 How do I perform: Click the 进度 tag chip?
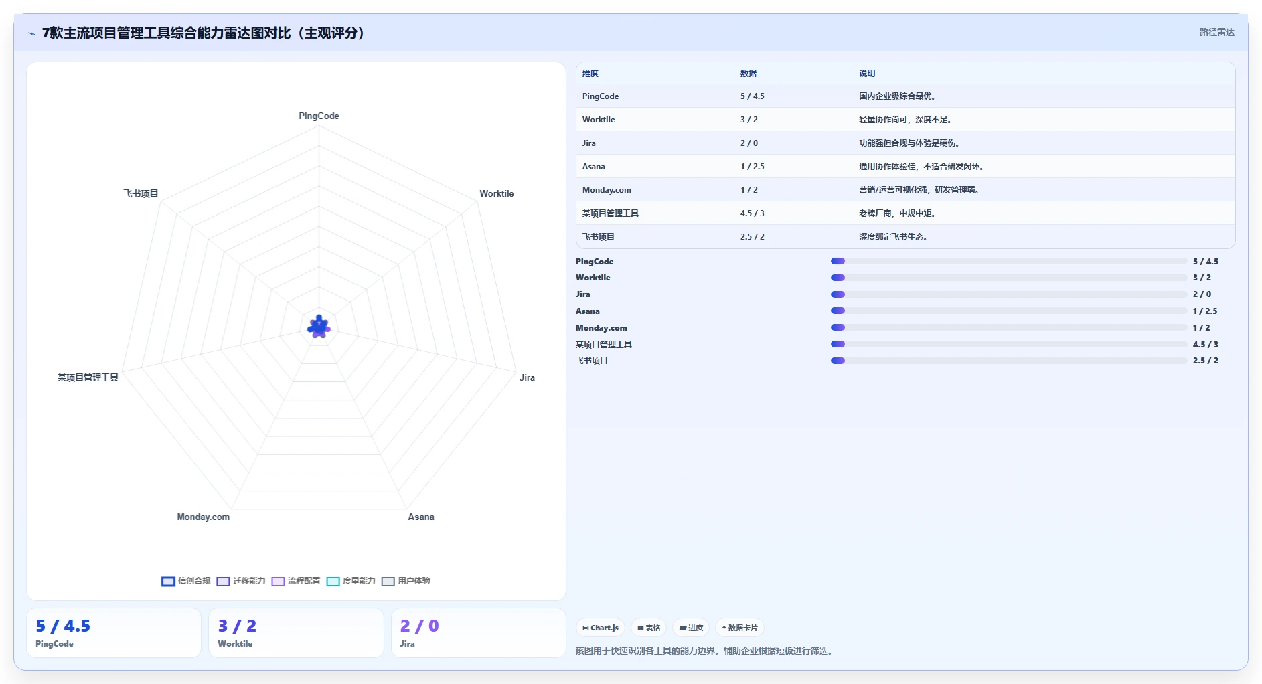691,628
